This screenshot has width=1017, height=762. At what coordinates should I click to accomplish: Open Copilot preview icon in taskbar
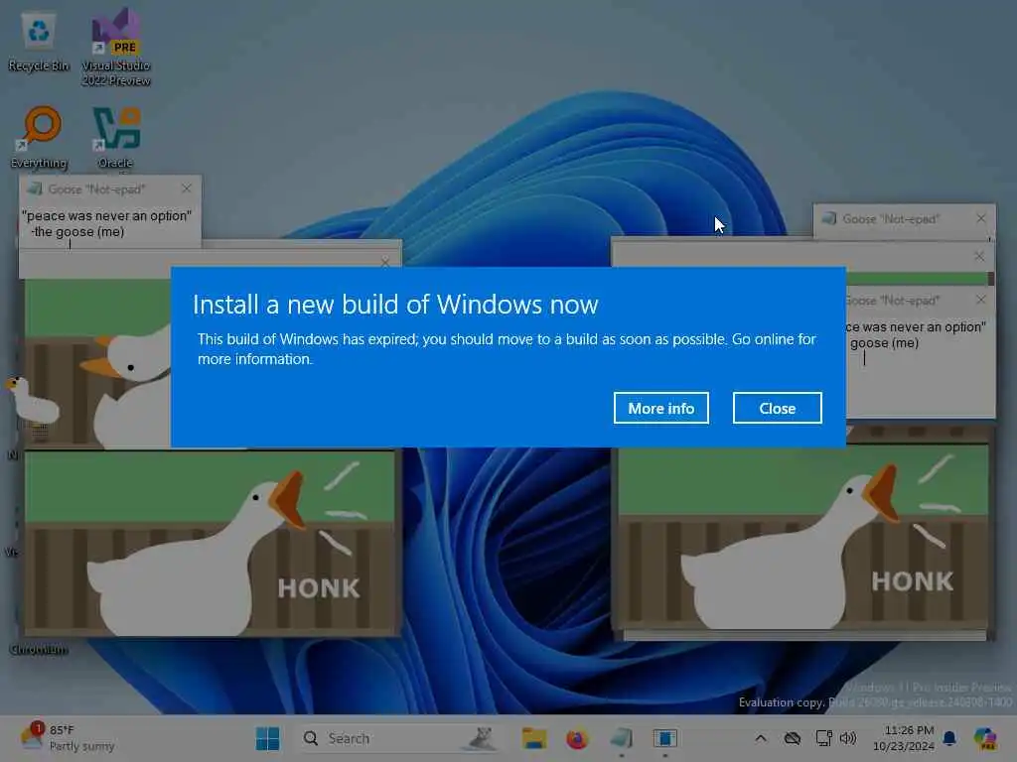tap(985, 738)
